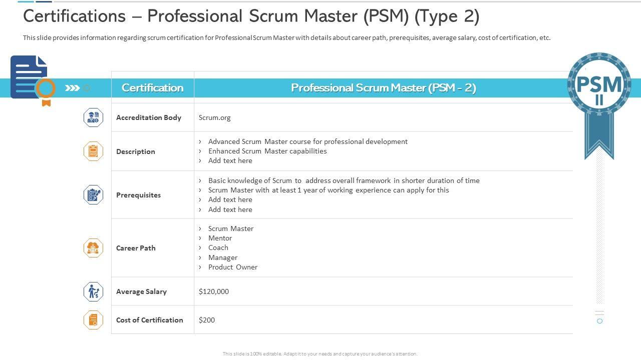The height and width of the screenshot is (360, 641).
Task: Select the slide subtitle description text
Action: 286,37
